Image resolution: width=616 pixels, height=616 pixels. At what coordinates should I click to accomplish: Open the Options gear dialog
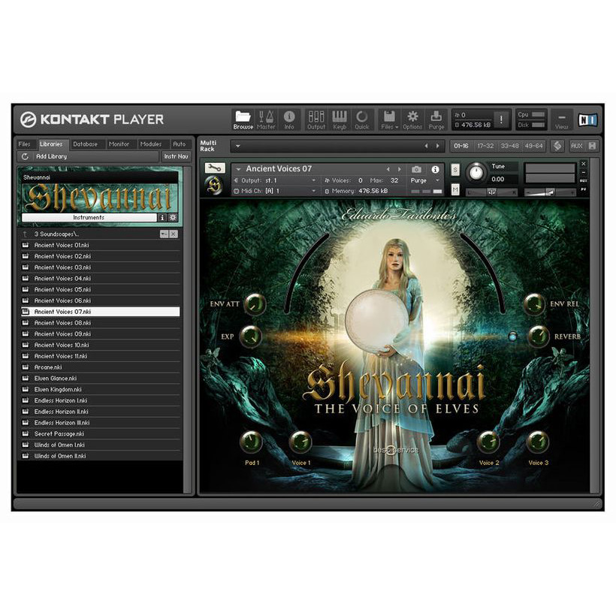[x=412, y=120]
